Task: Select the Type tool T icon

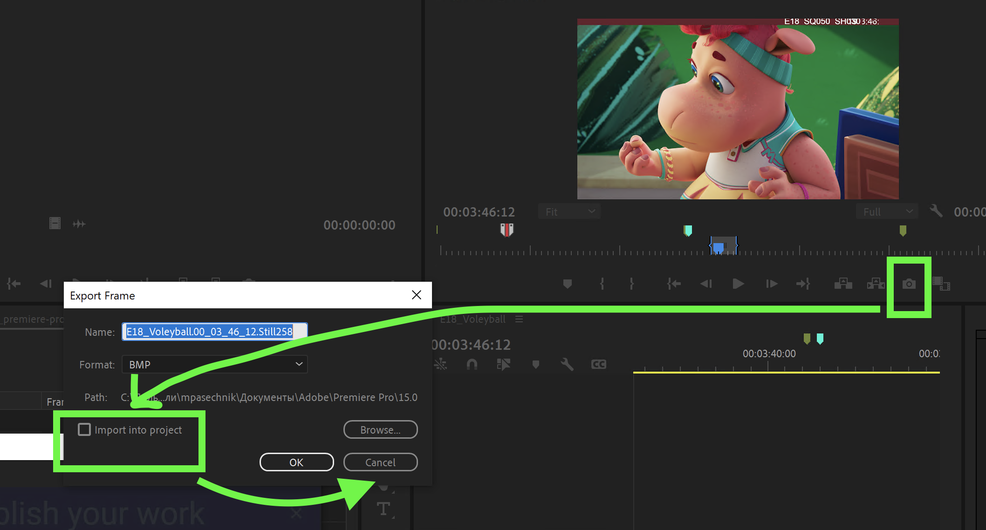Action: pyautogui.click(x=383, y=509)
